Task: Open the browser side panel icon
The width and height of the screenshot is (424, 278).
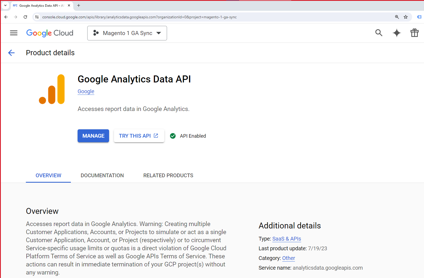Action: [x=419, y=17]
